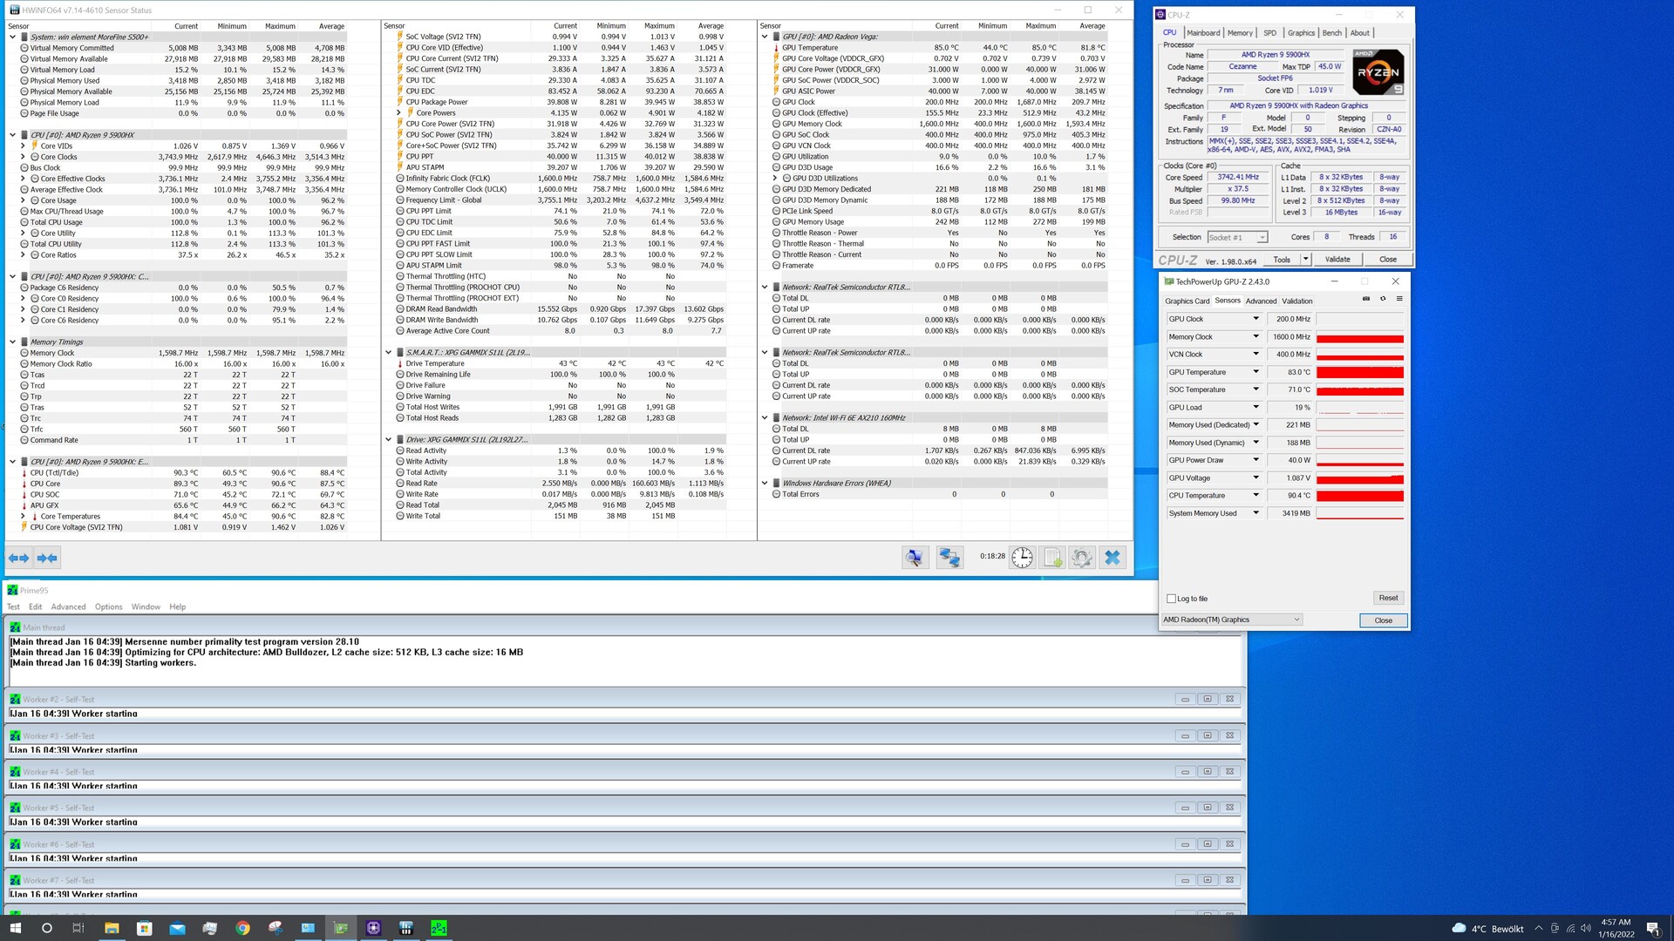Click GPU-Z Reset button
This screenshot has height=941, width=1674.
pyautogui.click(x=1388, y=599)
